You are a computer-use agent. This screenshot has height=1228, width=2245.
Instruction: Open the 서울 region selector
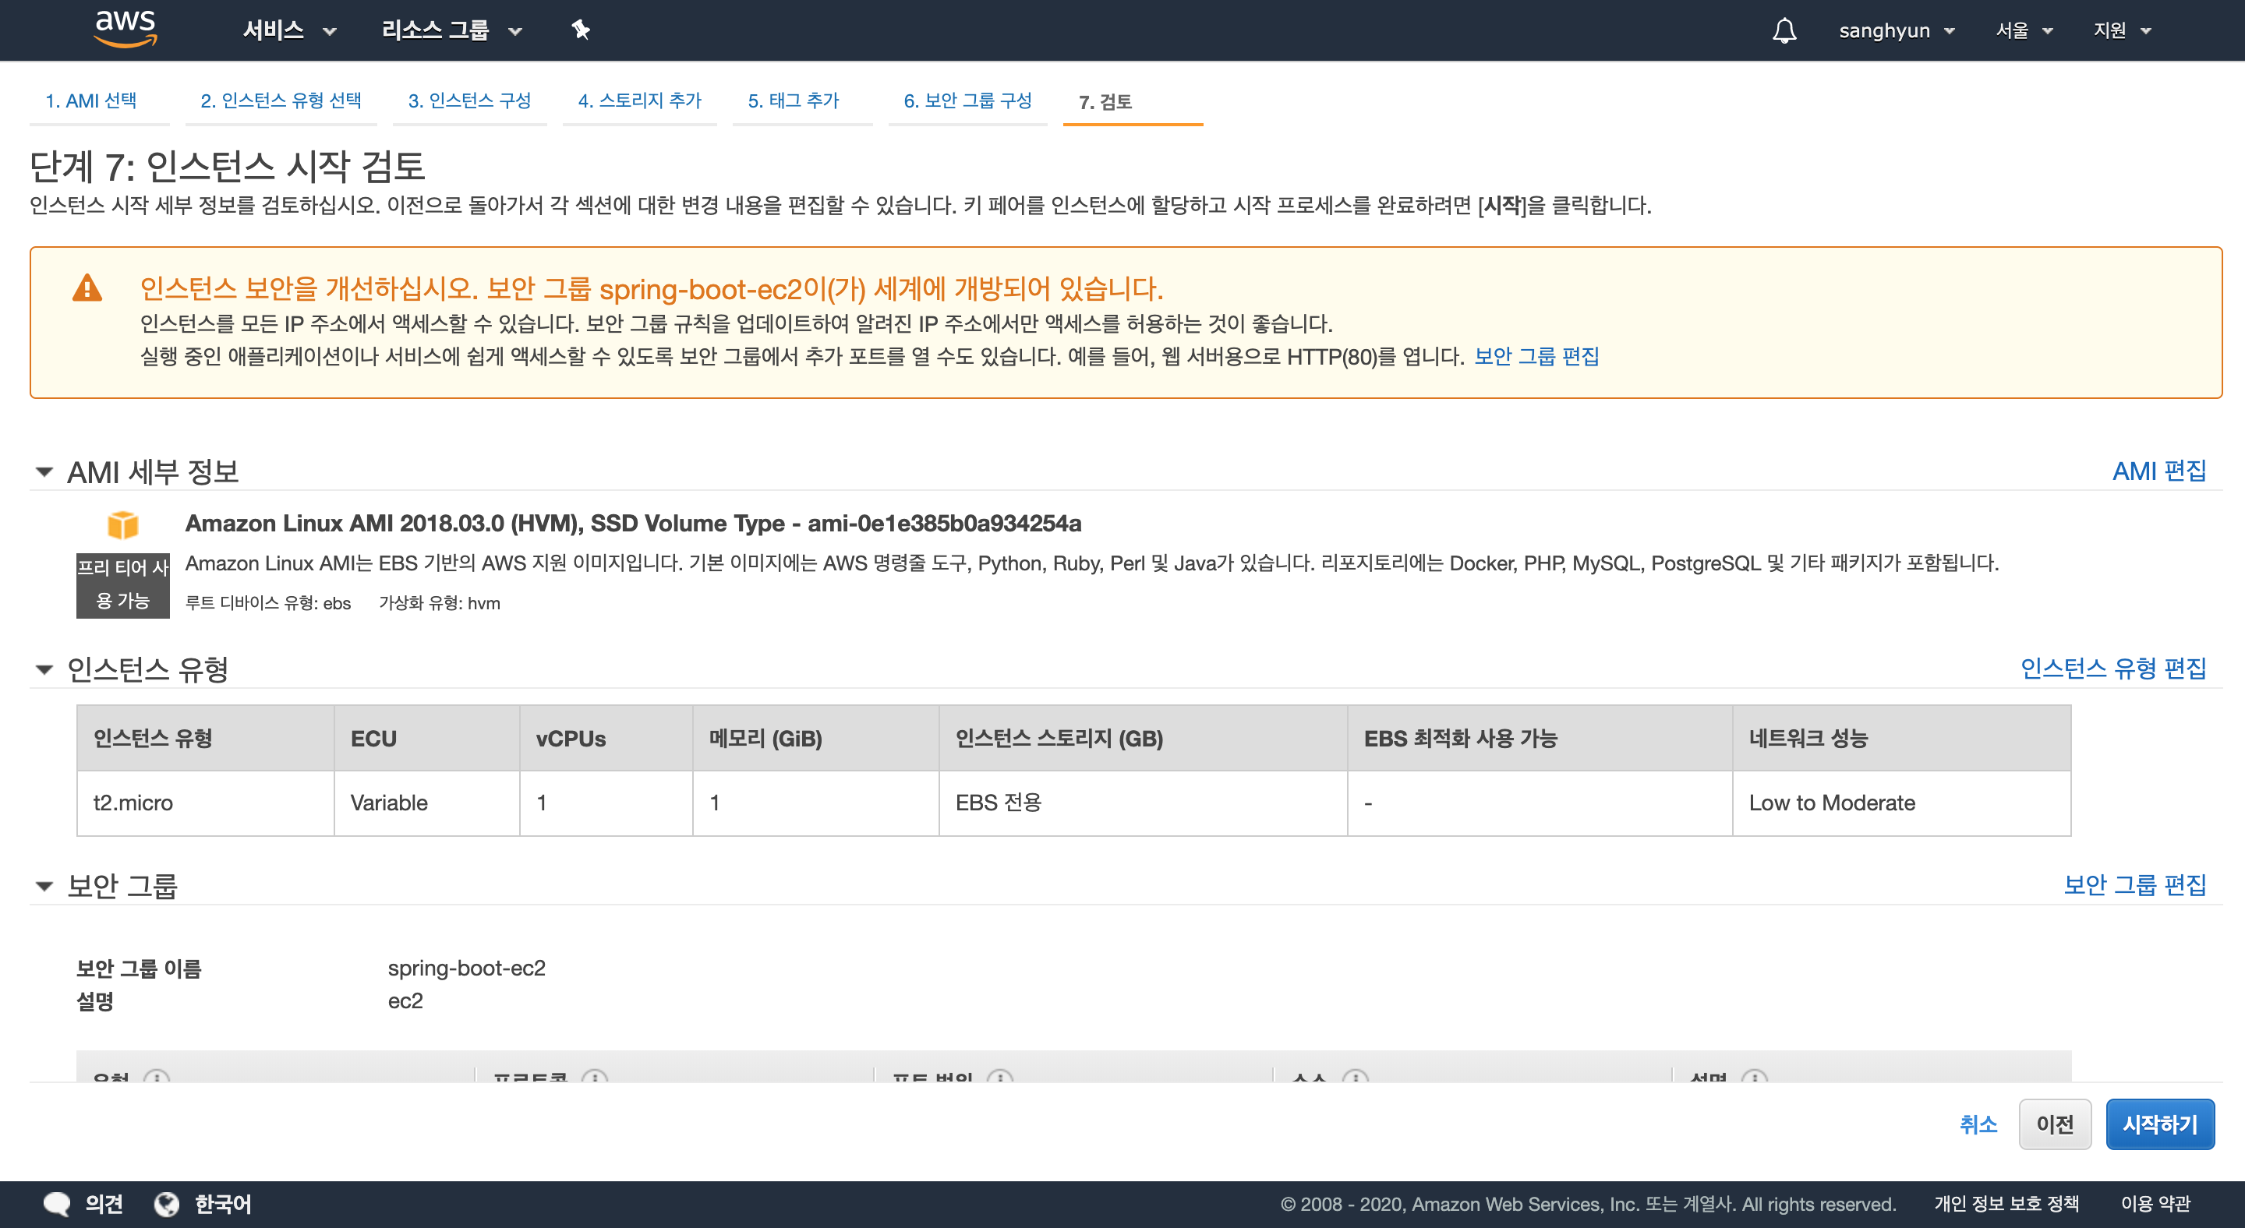pos(2024,30)
